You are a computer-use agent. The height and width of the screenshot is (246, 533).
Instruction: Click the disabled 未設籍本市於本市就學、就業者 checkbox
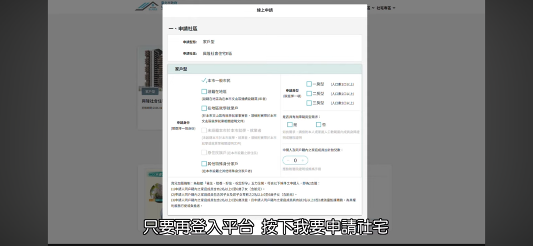pos(204,131)
